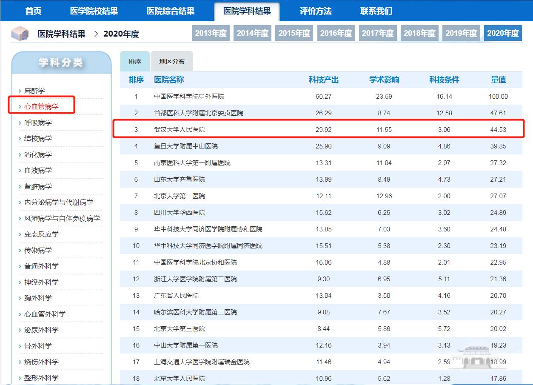The height and width of the screenshot is (385, 533).
Task: Select 麻醉学 in the category list
Action: pos(34,91)
